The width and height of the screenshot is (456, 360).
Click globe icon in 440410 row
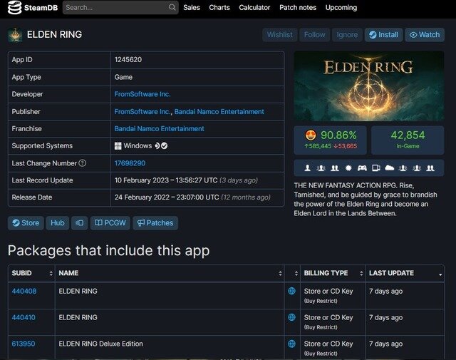(291, 317)
